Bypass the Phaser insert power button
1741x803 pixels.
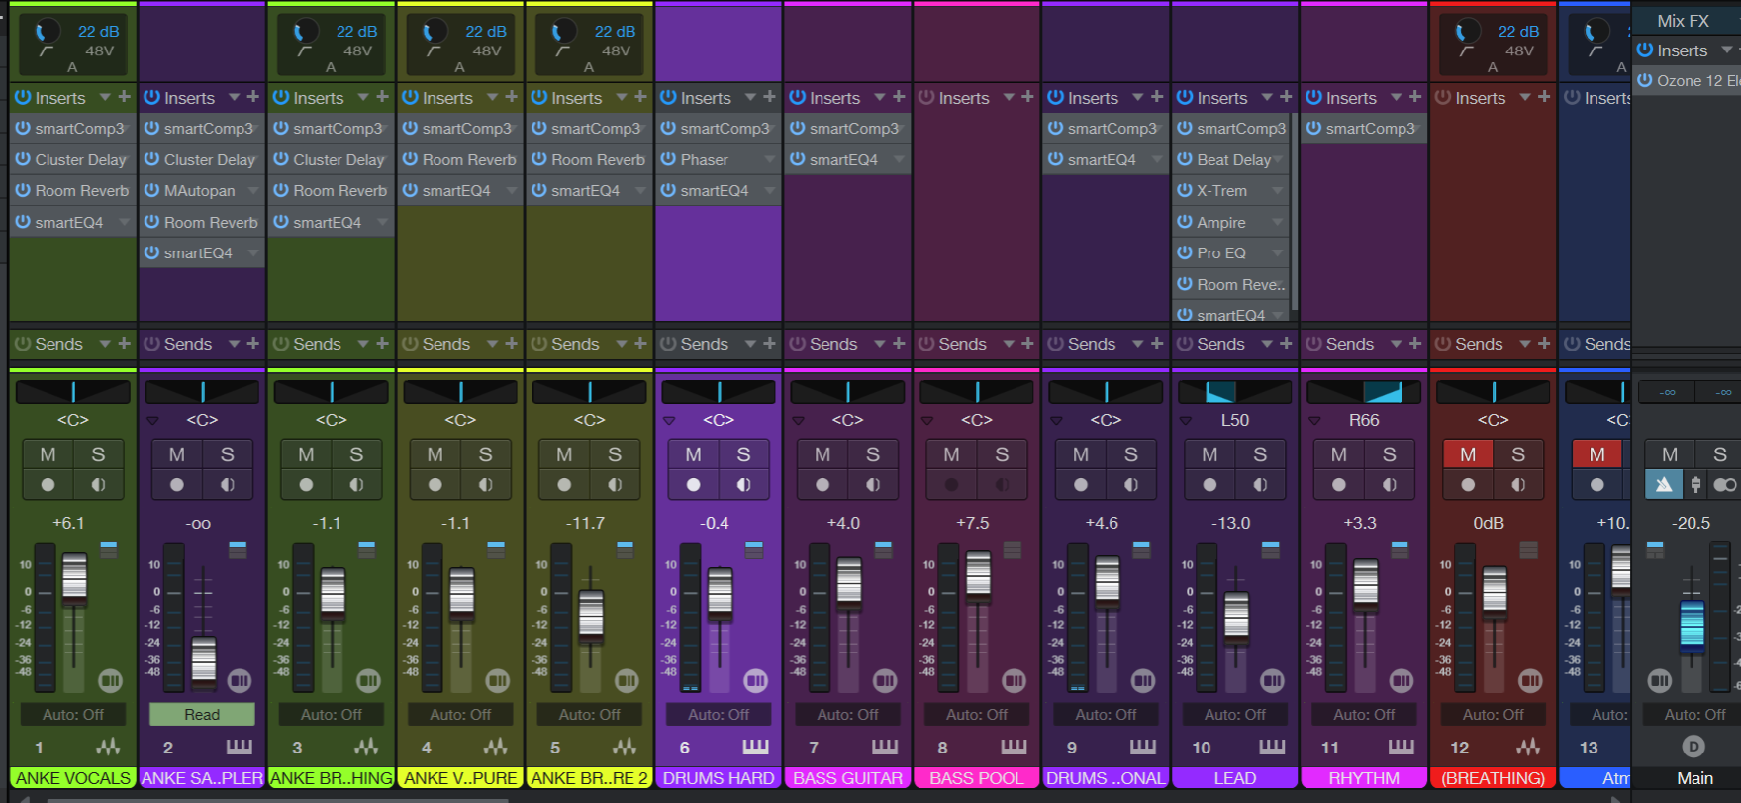click(669, 159)
